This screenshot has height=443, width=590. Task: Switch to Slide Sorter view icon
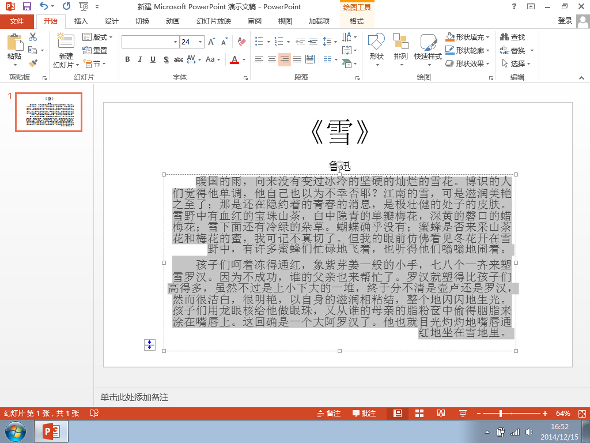(419, 413)
